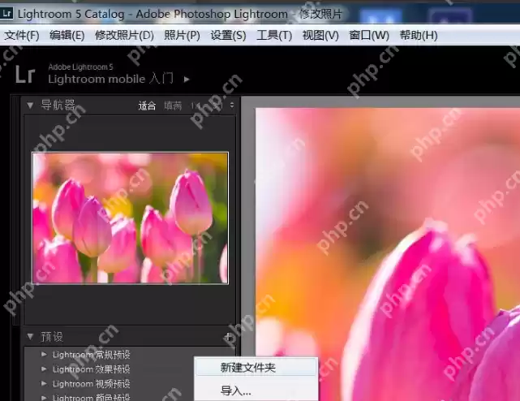Expand Lightroom 常规预设 folder
The height and width of the screenshot is (401, 520).
click(44, 354)
